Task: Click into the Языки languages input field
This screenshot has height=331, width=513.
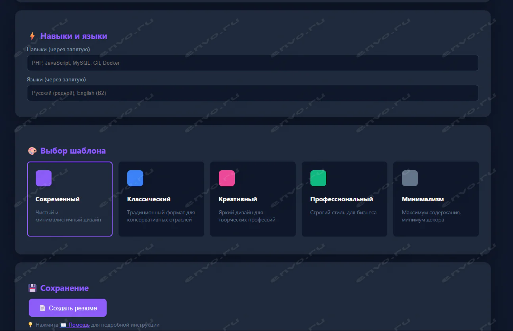Action: click(x=253, y=93)
